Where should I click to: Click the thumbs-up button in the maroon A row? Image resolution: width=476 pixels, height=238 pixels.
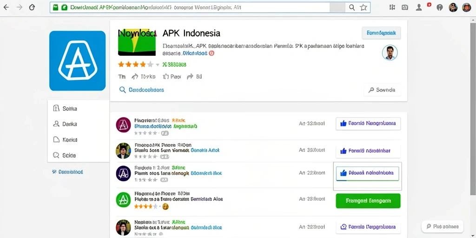click(x=368, y=124)
